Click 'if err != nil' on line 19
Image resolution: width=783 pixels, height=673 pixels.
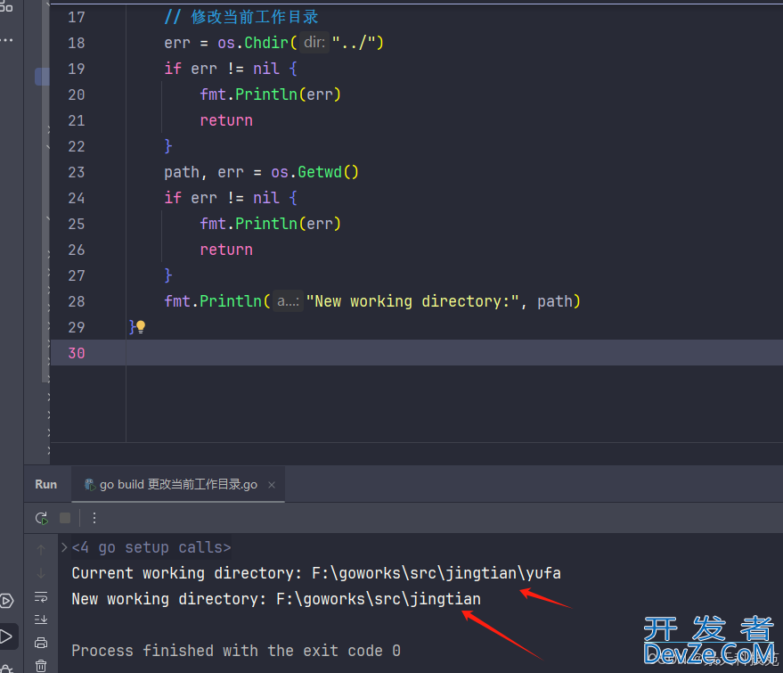(221, 69)
